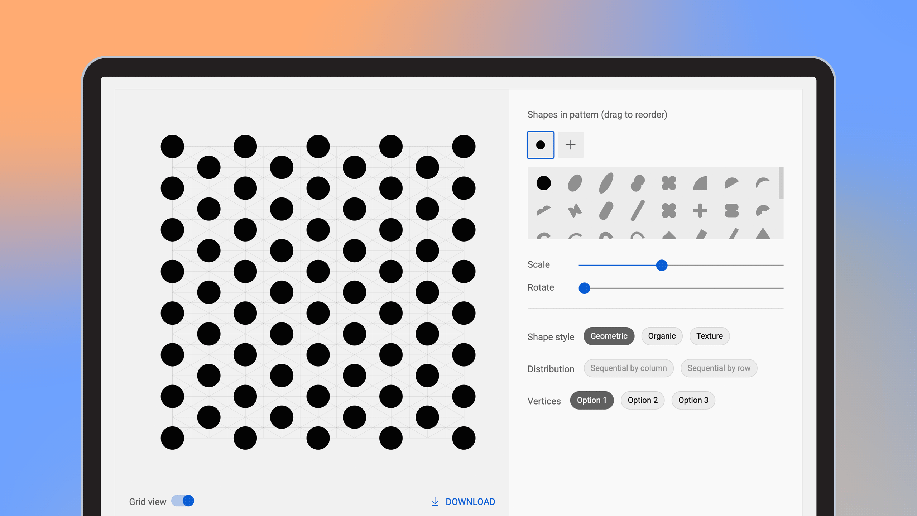The width and height of the screenshot is (917, 516).
Task: Pick the oval leaf shape in the palette
Action: tap(575, 183)
